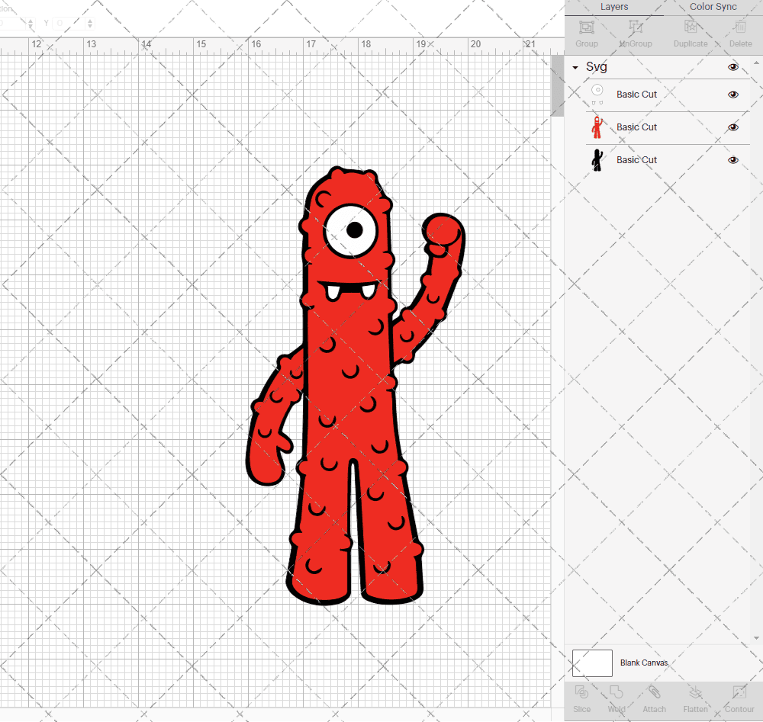Viewport: 763px width, 722px height.
Task: Click the Y position stepper arrows
Action: [x=90, y=24]
